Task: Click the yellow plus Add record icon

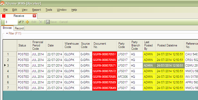Action: click(x=27, y=22)
